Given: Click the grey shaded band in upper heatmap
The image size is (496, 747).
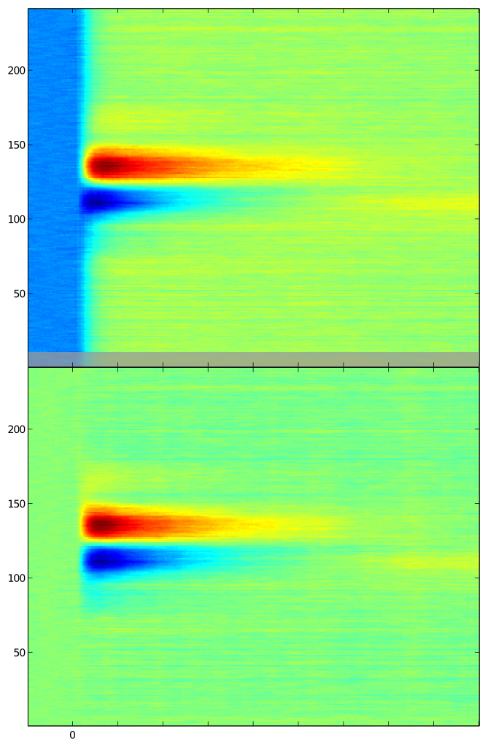Looking at the screenshot, I should 254,359.
